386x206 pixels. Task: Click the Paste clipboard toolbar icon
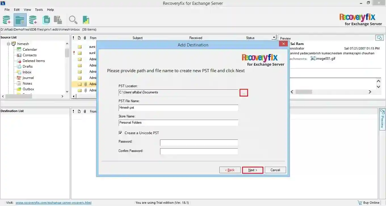click(58, 20)
